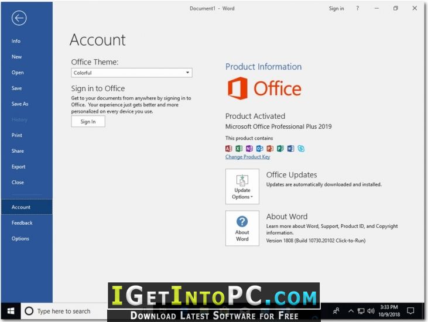Click the PowerPoint app icon under product contains

(270, 149)
